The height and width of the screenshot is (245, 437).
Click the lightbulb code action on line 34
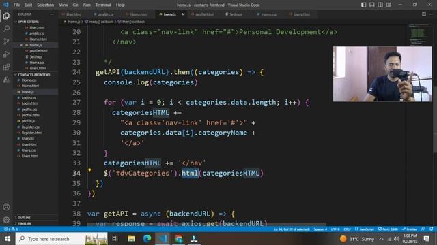click(x=89, y=170)
